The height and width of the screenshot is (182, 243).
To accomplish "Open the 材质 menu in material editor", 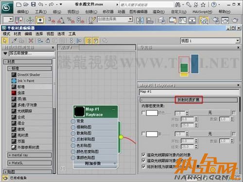I will tap(17, 34).
